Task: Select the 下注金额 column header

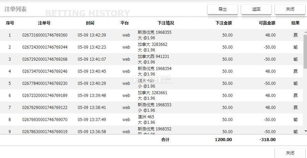Action: (x=223, y=23)
